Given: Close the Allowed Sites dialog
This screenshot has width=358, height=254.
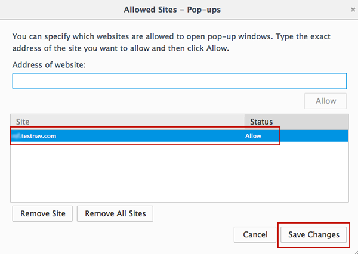Looking at the screenshot, I should click(x=352, y=10).
